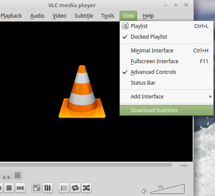
Task: Open the Playback menu
Action: click(11, 16)
